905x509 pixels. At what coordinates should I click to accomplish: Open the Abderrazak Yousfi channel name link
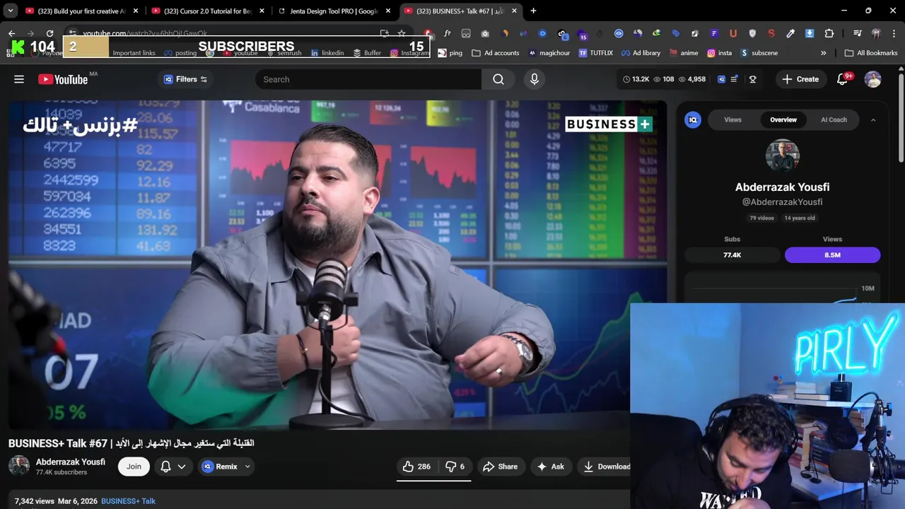(x=71, y=462)
